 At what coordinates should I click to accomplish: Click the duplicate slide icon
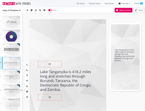pos(27,92)
